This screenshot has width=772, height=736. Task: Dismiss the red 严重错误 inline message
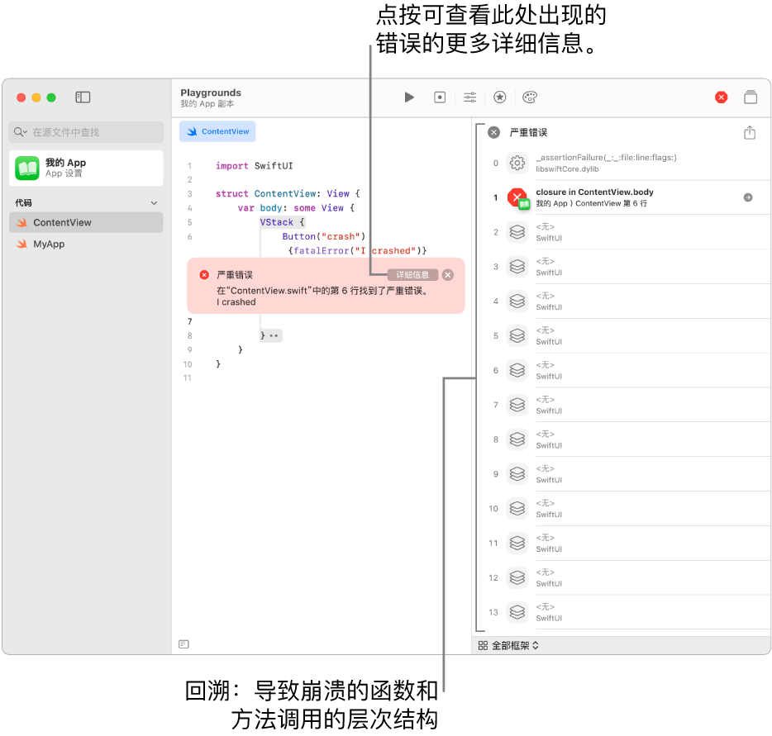pyautogui.click(x=447, y=275)
